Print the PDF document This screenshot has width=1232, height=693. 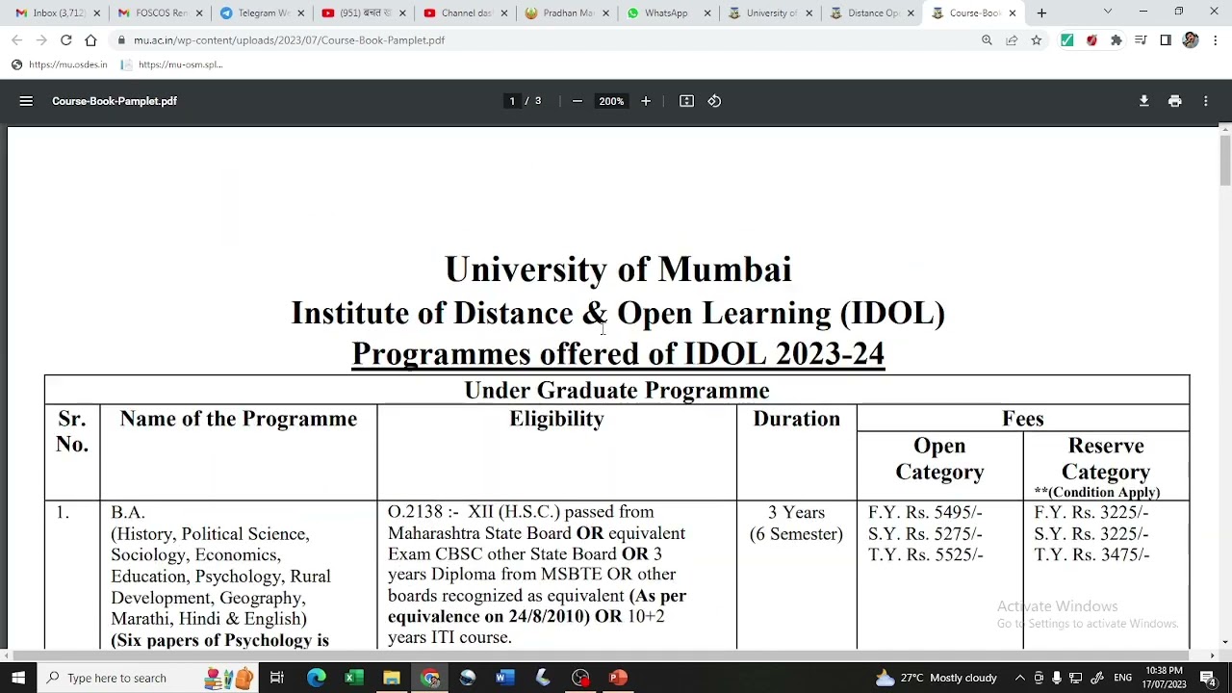(1174, 101)
